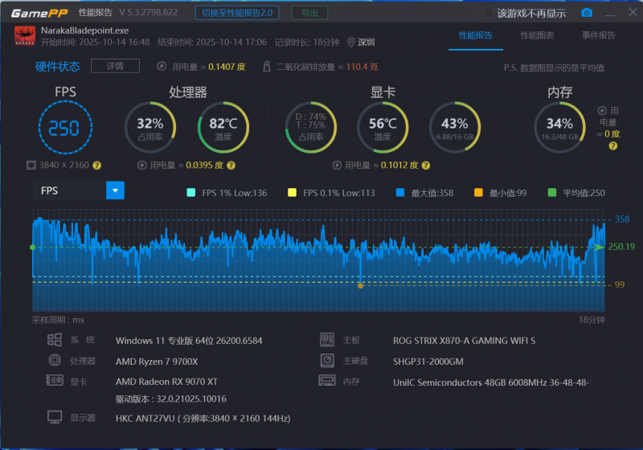Viewport: 643px width, 450px height.
Task: Click the help icon beside CPU power usage
Action: 231,166
